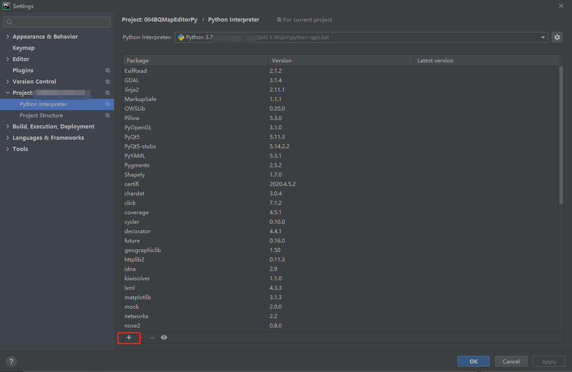Select the Jinja2 package row
This screenshot has width=572, height=372.
[341, 90]
